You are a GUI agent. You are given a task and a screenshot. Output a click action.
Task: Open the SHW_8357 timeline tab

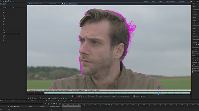50,101
